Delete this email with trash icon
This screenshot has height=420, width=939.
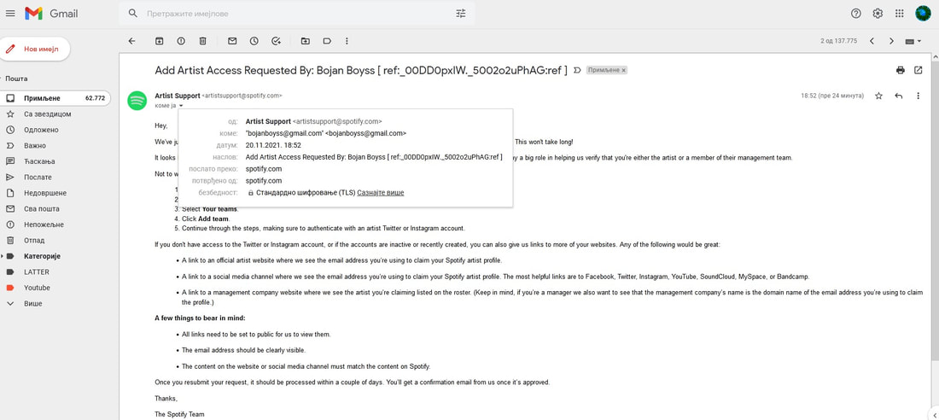point(202,41)
